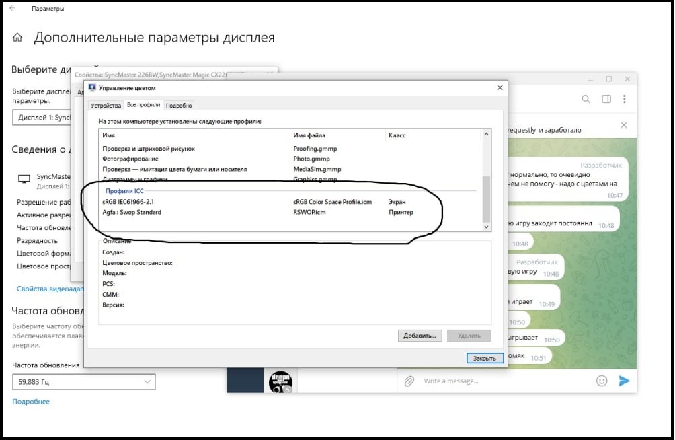Open the Подробно tab
This screenshot has height=440, width=675.
pos(179,106)
